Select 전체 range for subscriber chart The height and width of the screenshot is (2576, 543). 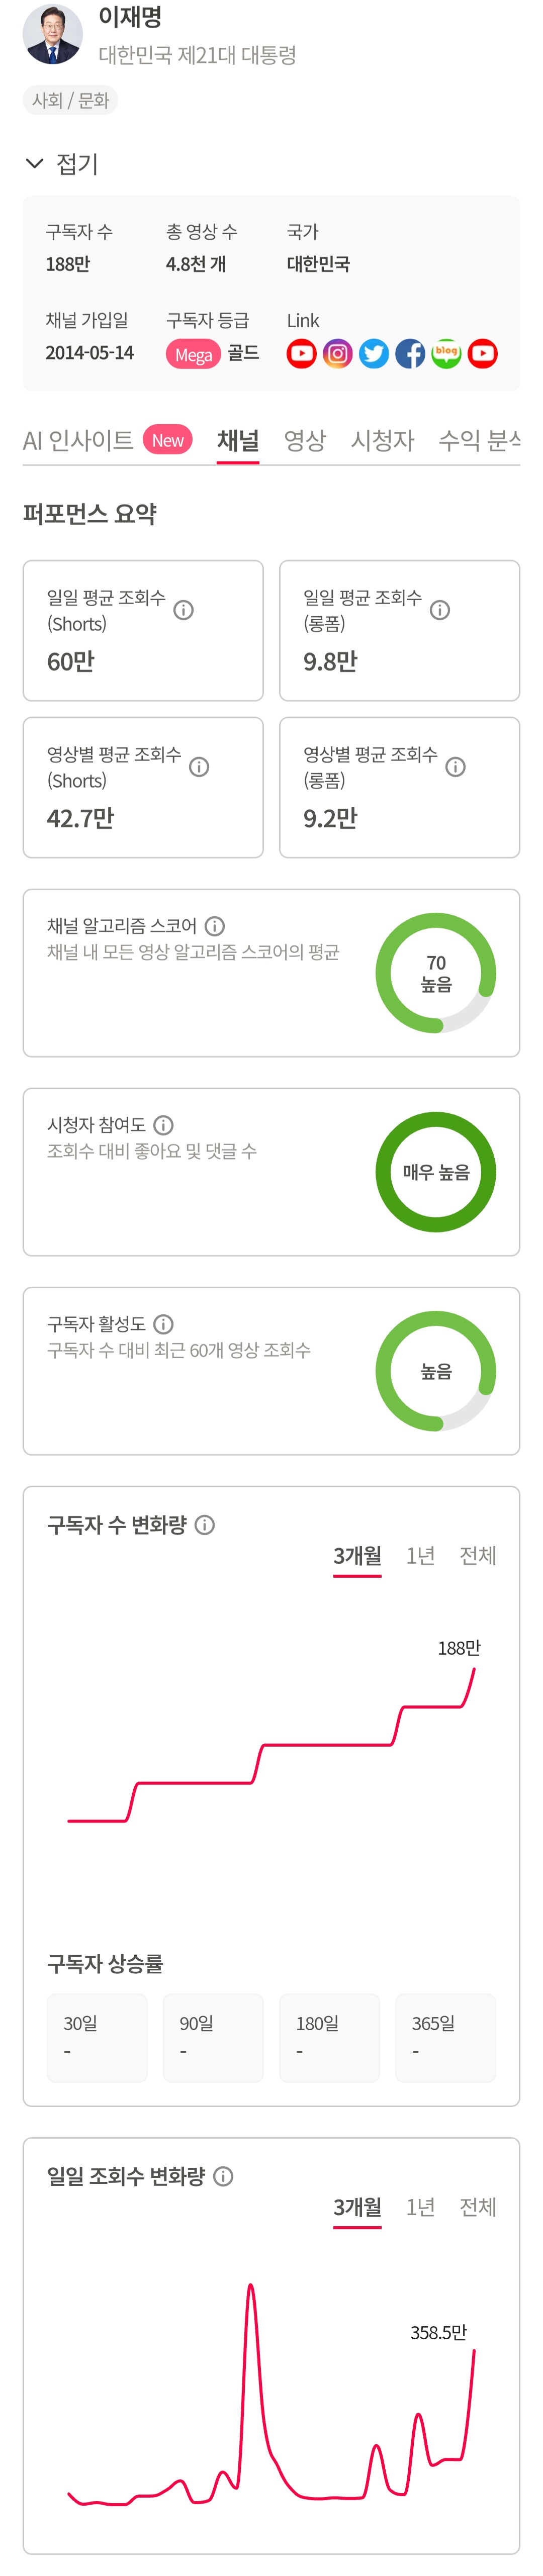coord(477,1556)
